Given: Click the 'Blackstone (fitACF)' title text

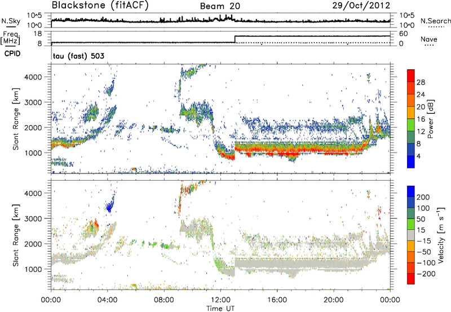Looking at the screenshot, I should [100, 6].
